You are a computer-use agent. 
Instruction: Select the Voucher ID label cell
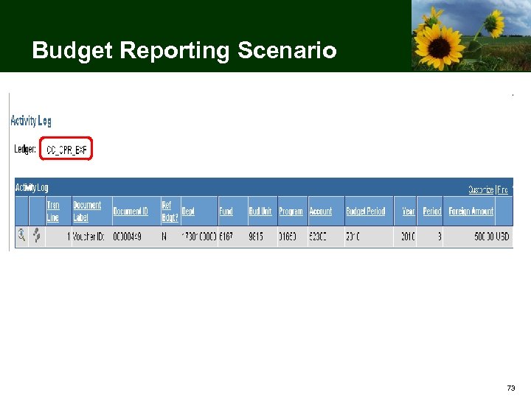click(x=88, y=237)
